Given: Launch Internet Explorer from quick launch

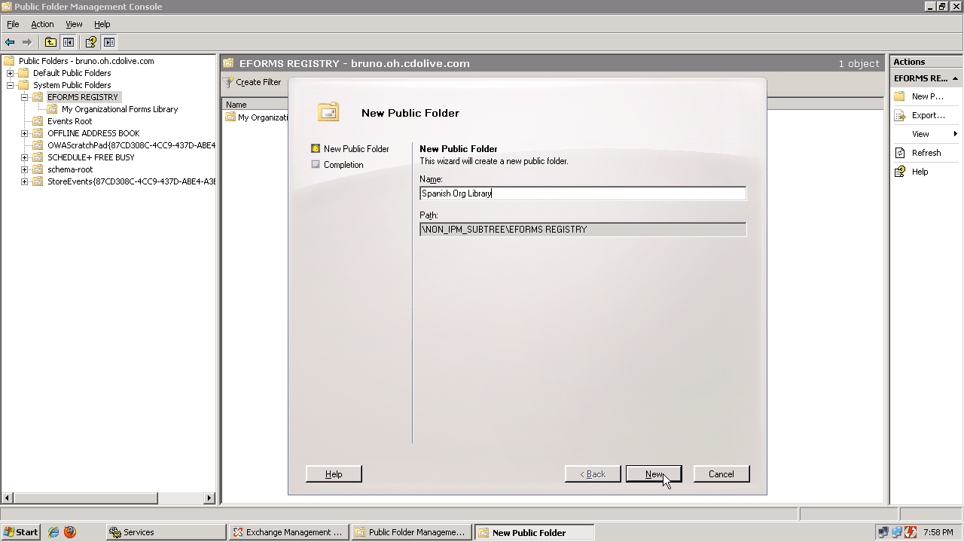Looking at the screenshot, I should (x=53, y=532).
